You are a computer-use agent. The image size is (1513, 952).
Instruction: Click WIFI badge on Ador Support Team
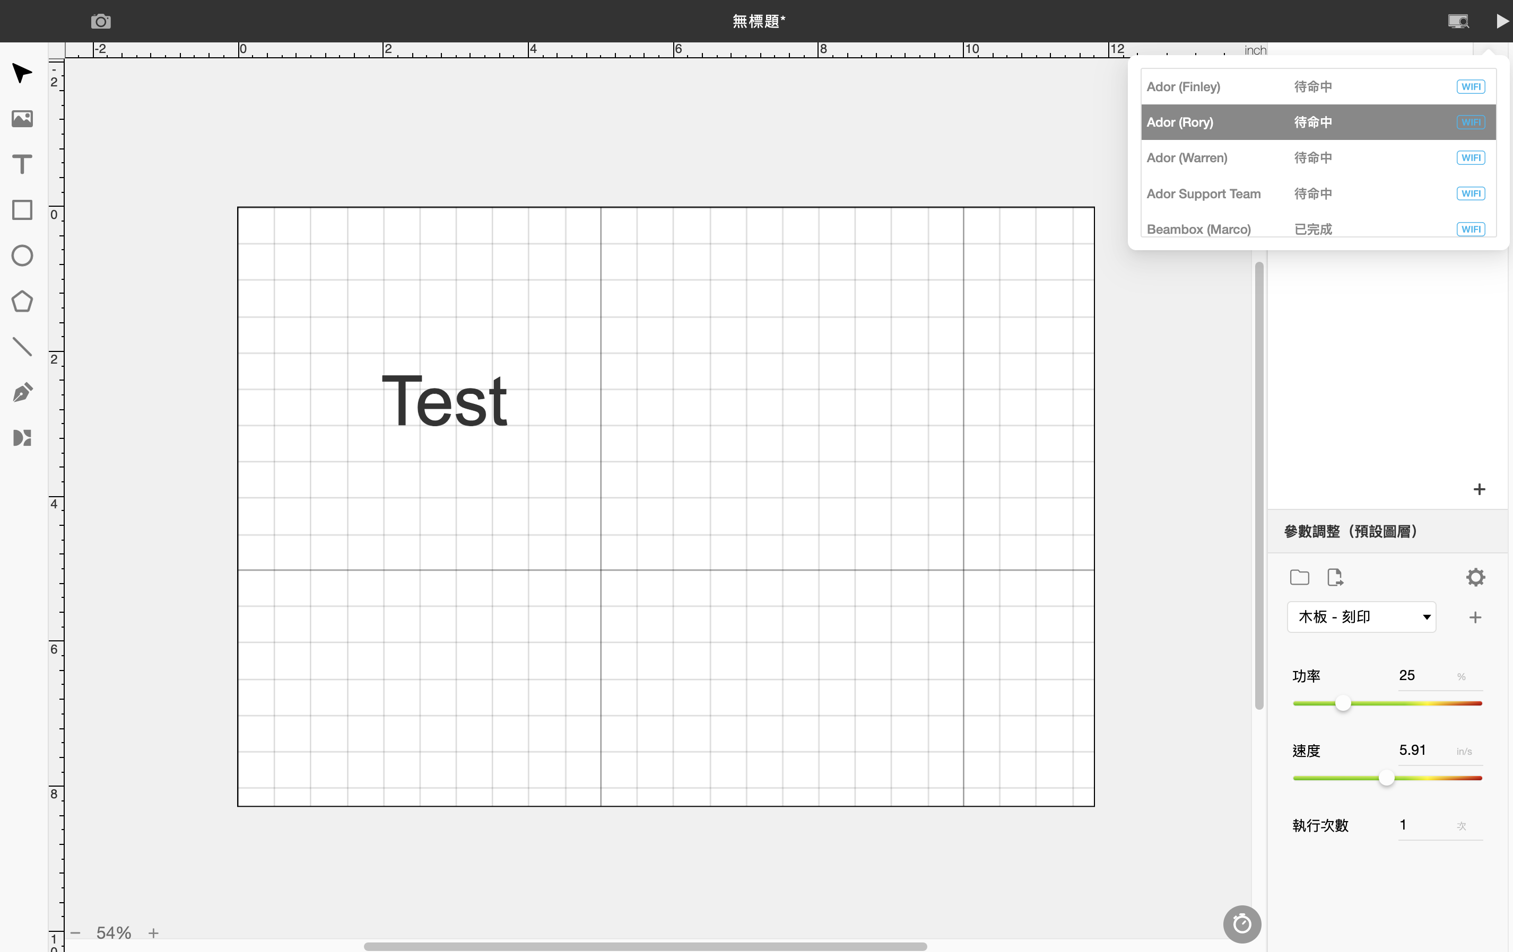point(1470,193)
